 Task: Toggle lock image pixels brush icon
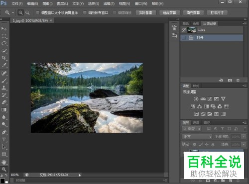(201, 145)
